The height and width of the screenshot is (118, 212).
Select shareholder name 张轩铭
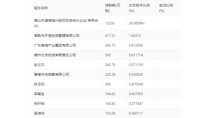[39, 104]
